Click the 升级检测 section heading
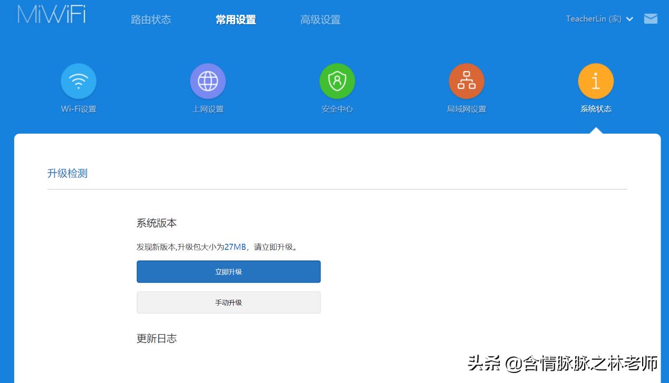Viewport: 669px width, 383px height. click(67, 173)
